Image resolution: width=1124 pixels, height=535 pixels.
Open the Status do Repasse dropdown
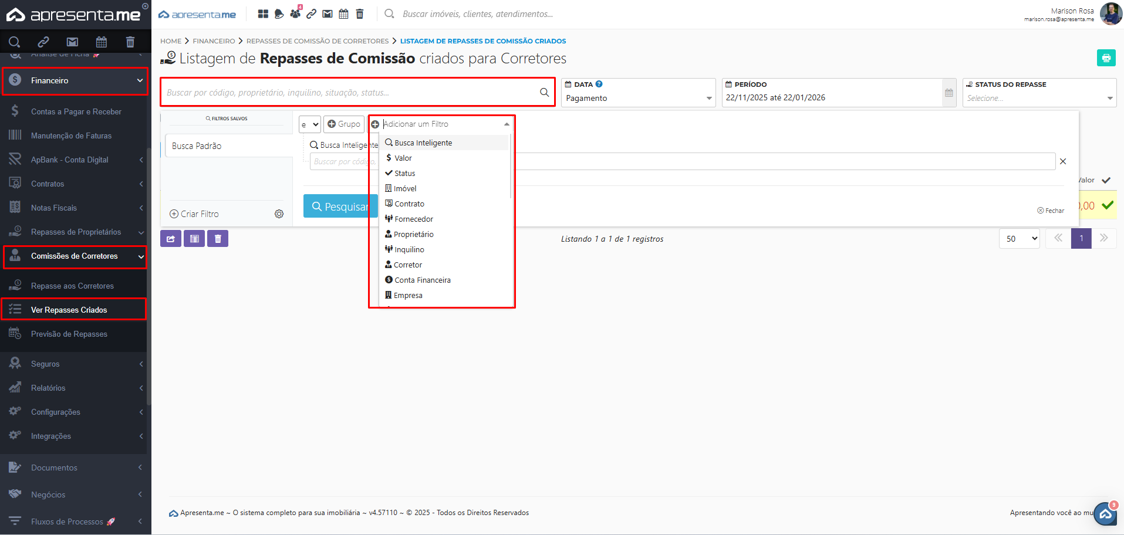click(1039, 98)
